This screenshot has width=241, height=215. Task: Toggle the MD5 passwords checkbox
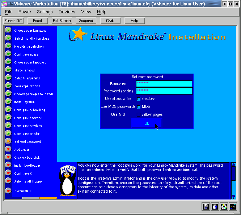pos(139,107)
